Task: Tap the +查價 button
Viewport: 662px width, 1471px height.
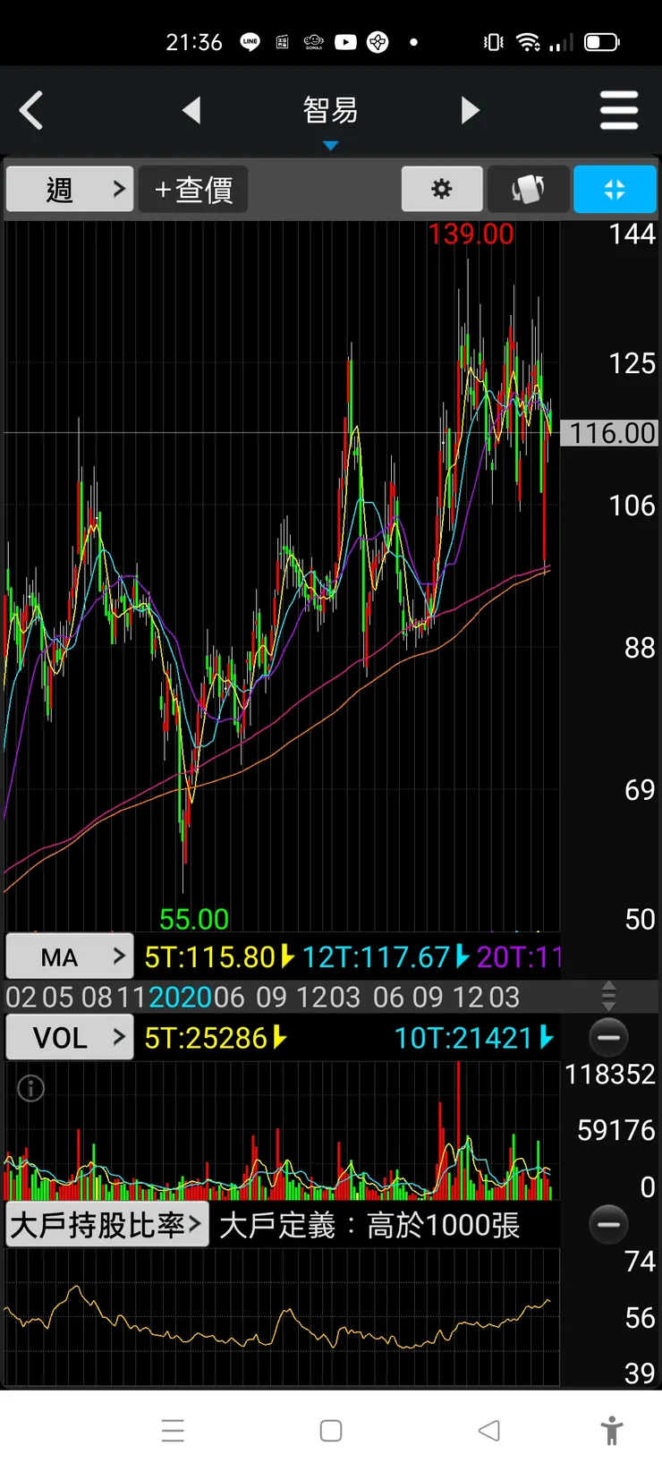Action: [193, 189]
